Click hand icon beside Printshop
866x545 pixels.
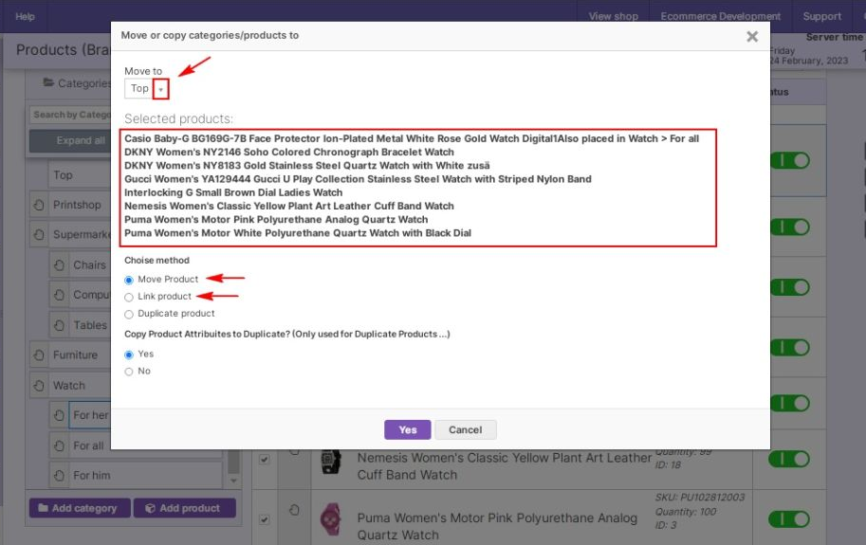(x=39, y=205)
